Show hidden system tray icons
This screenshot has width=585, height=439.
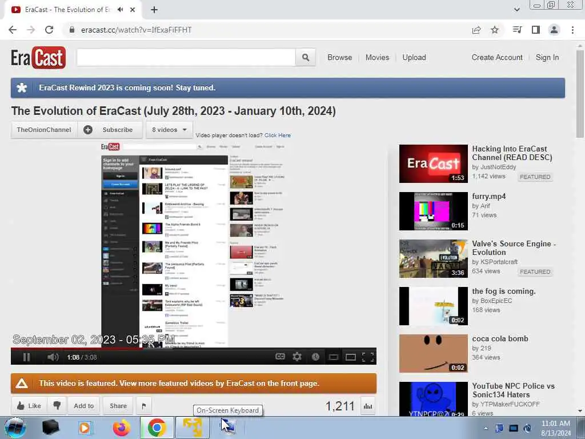(486, 428)
